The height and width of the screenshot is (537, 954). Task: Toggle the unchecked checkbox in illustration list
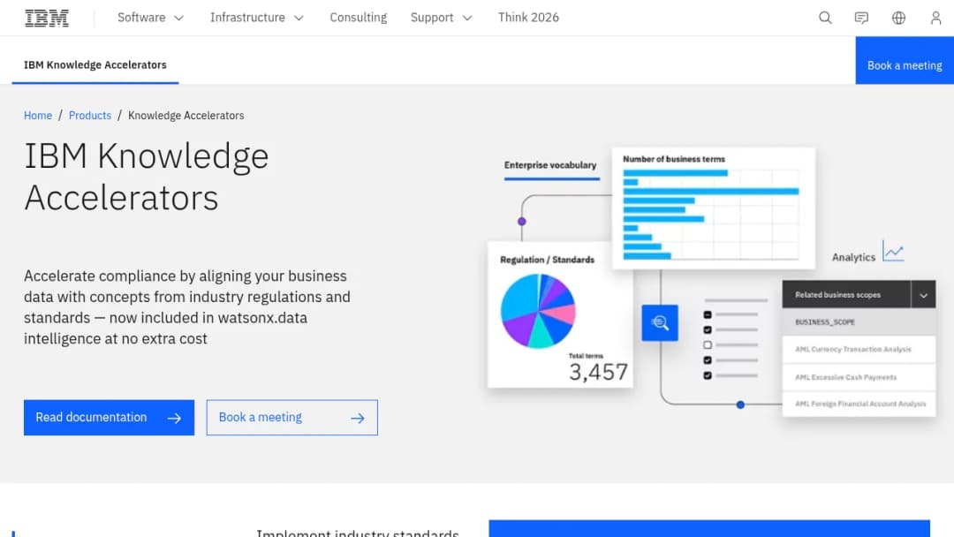coord(707,344)
